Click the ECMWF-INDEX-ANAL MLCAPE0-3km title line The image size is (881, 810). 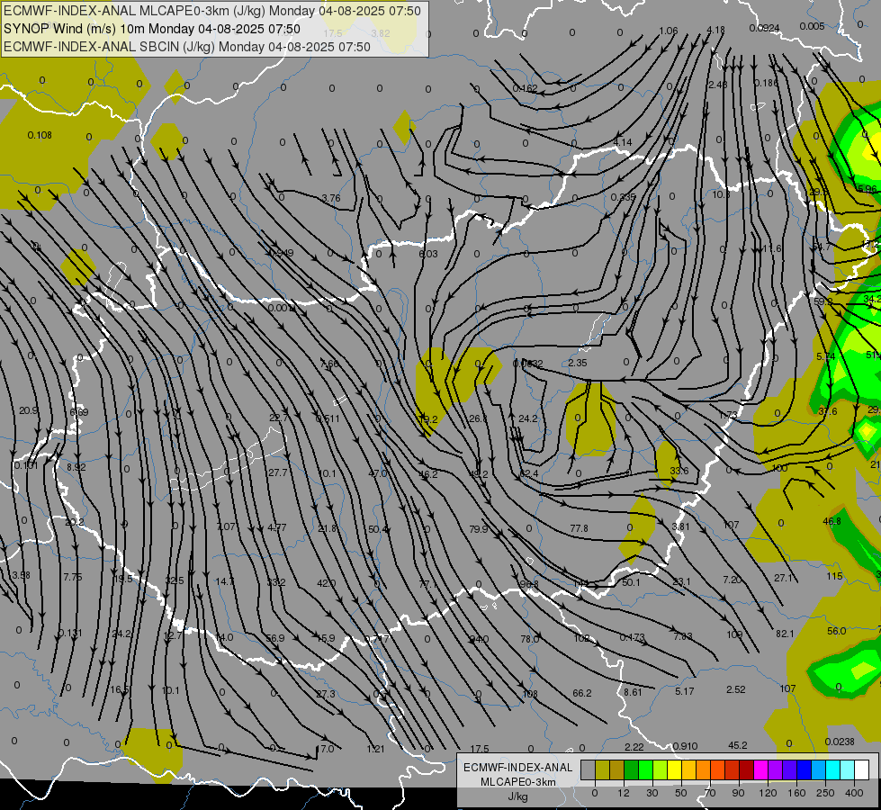211,11
